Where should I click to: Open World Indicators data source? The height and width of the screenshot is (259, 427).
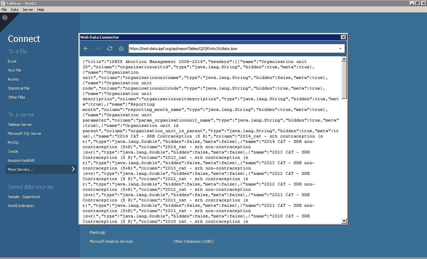(x=21, y=206)
